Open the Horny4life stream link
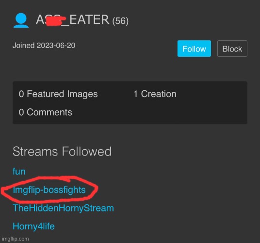260x243 pixels. click(x=33, y=226)
